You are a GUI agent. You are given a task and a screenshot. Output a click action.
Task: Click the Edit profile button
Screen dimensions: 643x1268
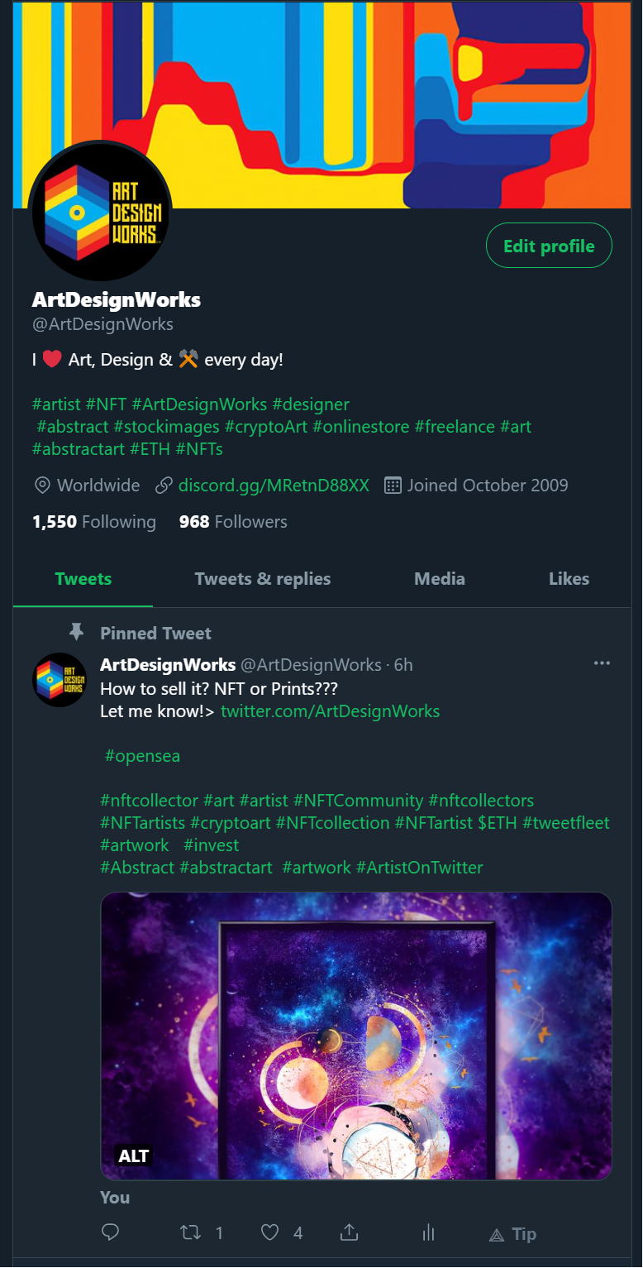tap(549, 246)
